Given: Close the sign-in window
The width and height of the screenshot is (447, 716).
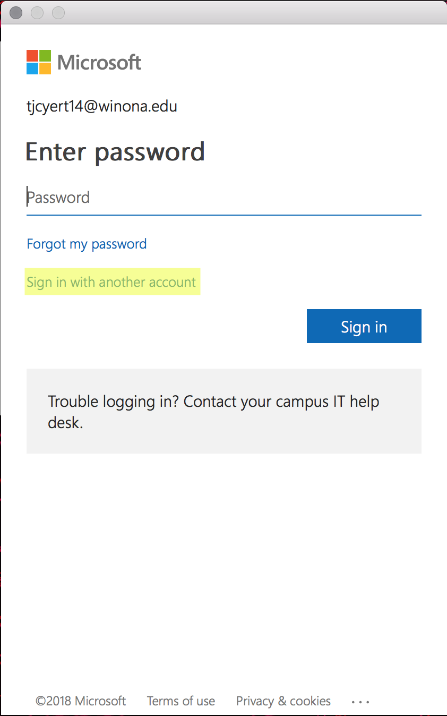Looking at the screenshot, I should point(16,12).
